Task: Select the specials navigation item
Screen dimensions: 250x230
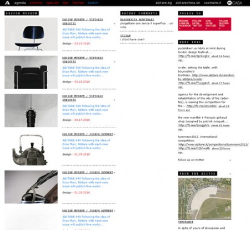Action: (52, 3)
